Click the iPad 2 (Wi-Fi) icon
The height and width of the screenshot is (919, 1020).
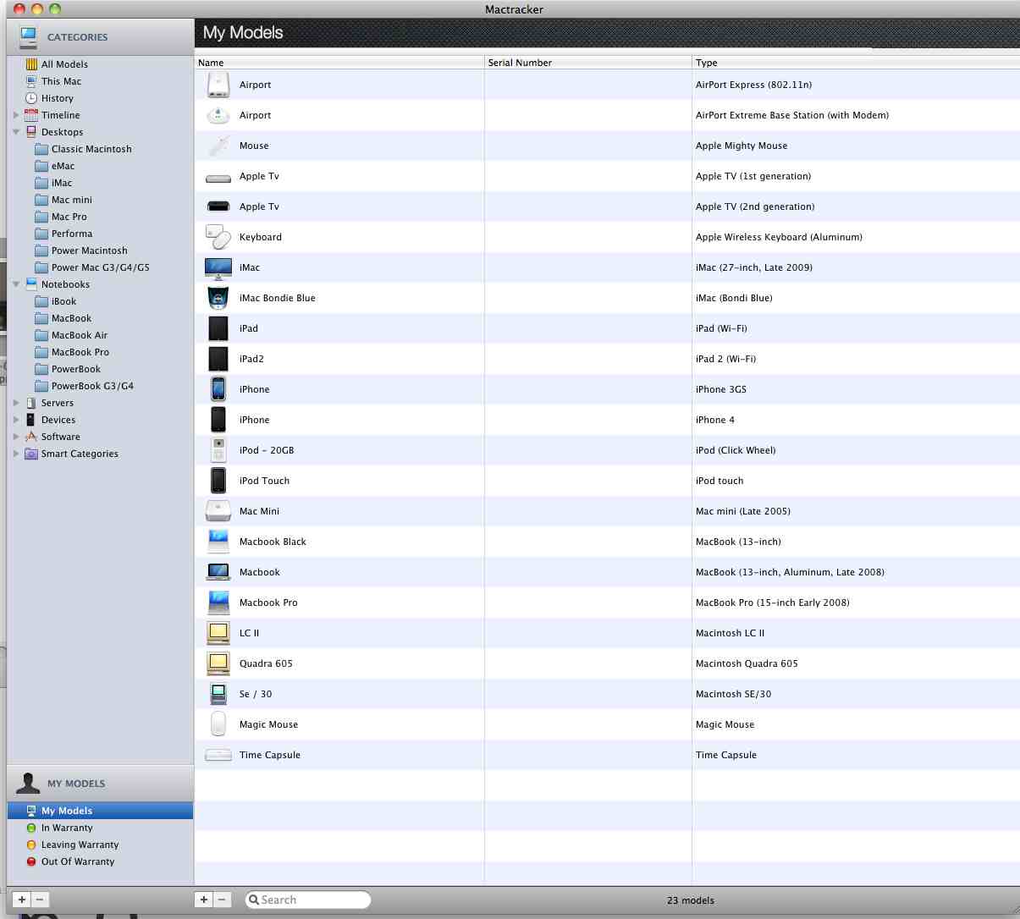(218, 359)
